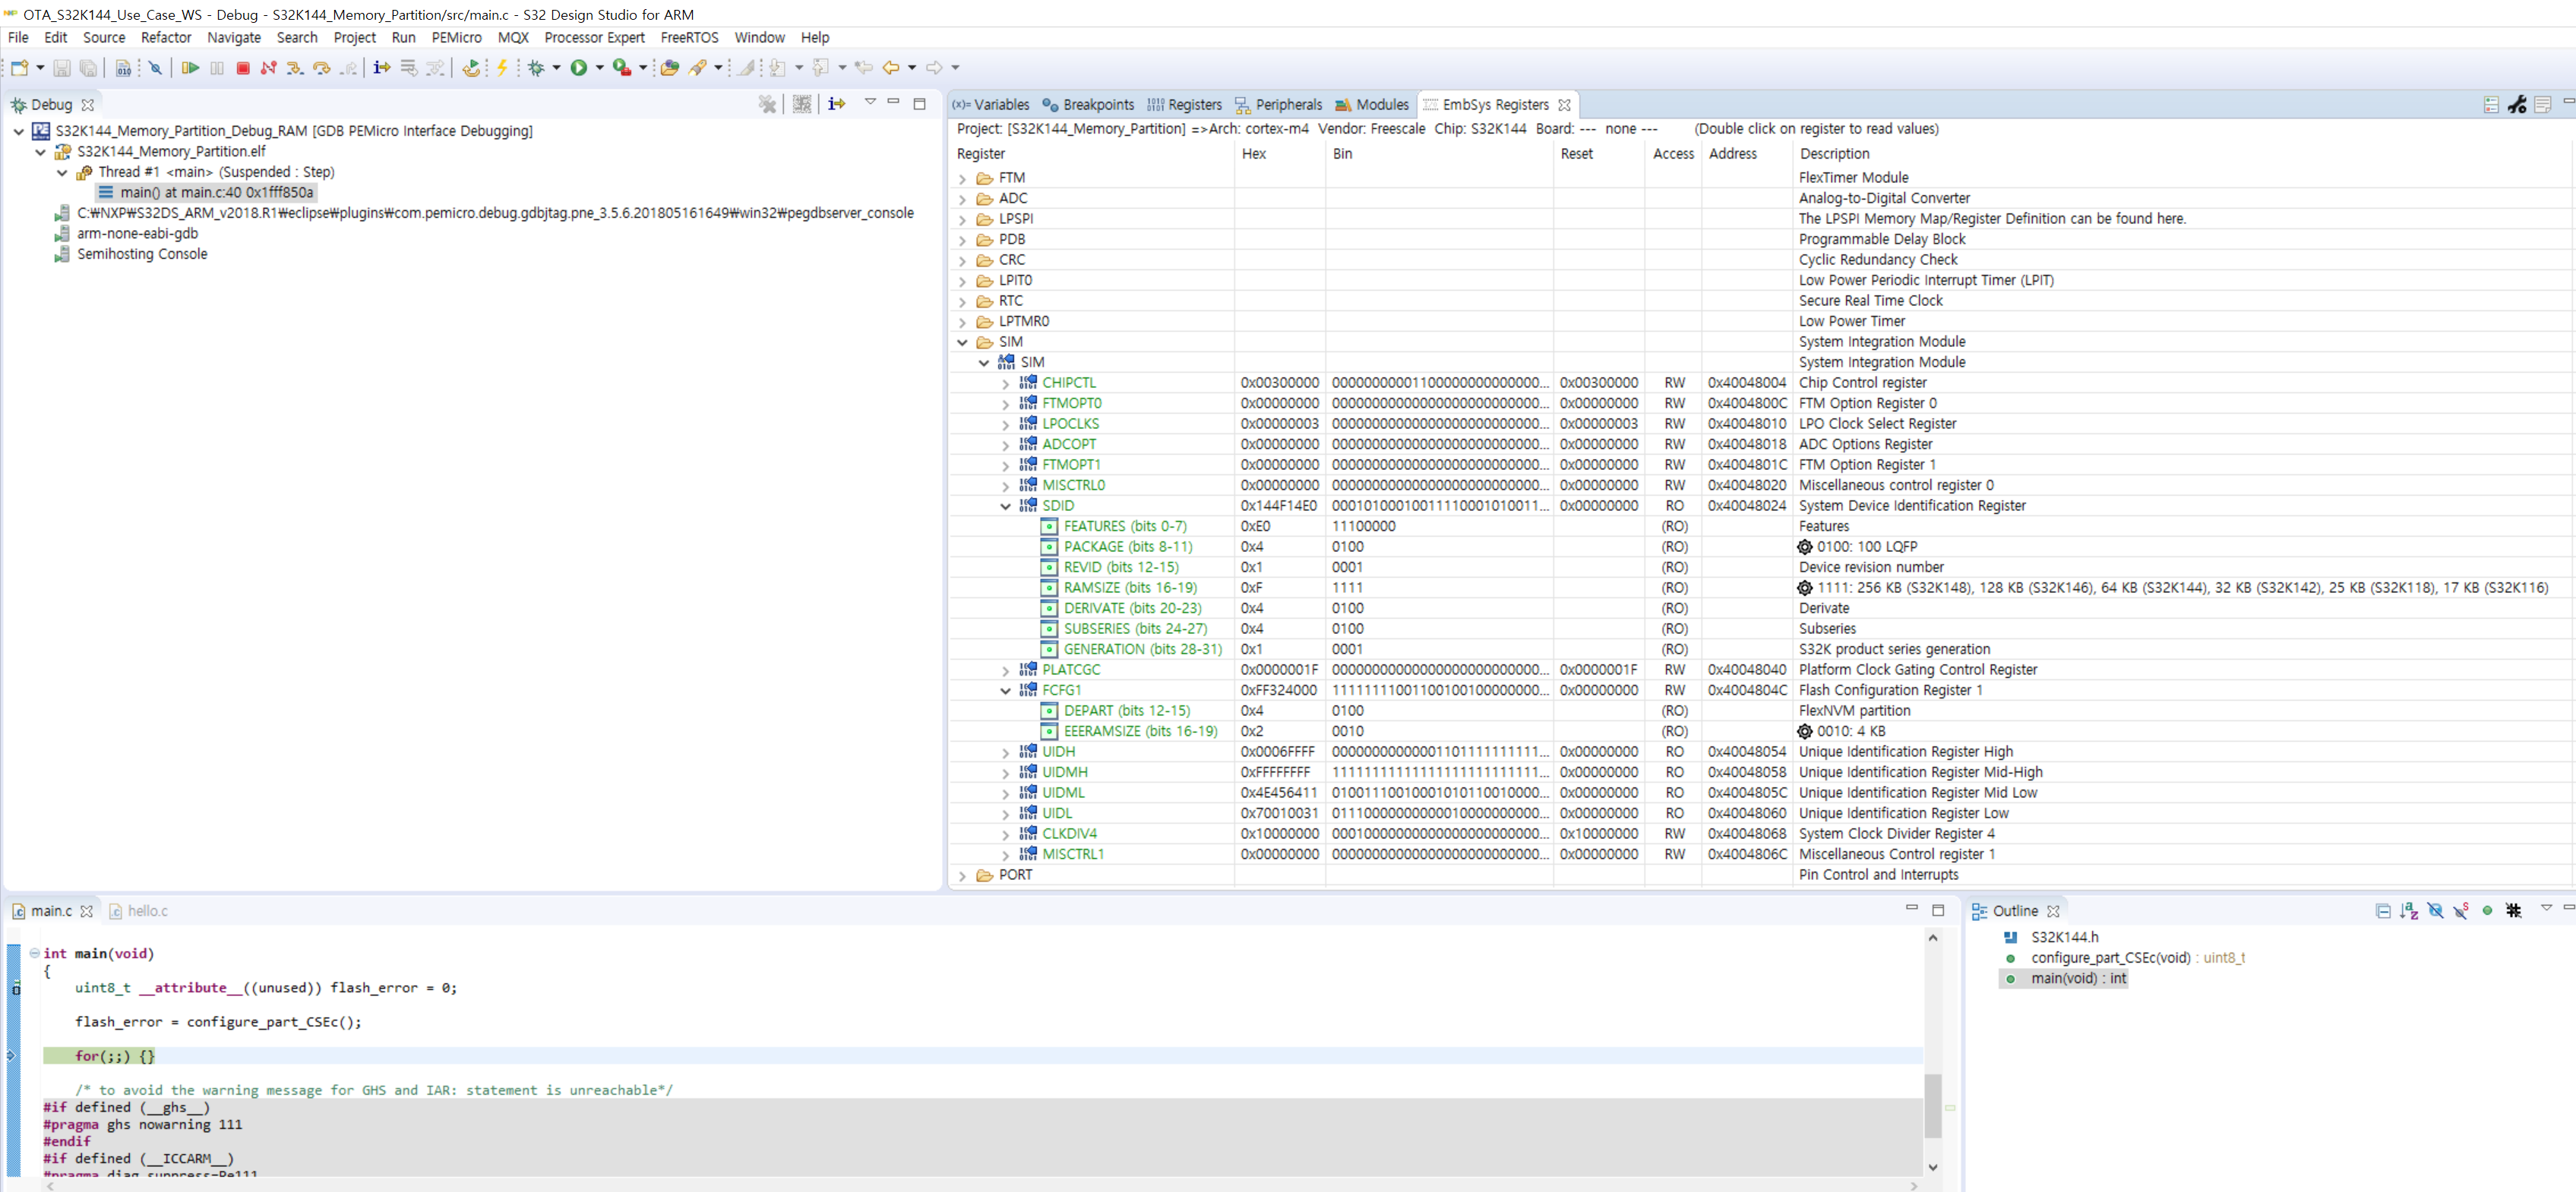Click the Suspend (pause) icon

coord(218,68)
